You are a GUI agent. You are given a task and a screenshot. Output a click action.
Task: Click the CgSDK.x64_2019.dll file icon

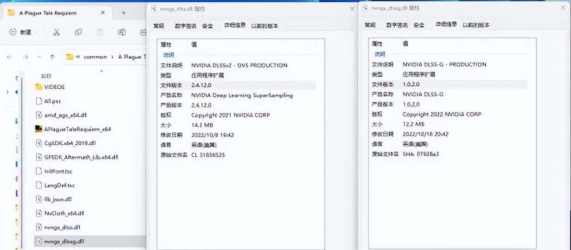click(x=39, y=143)
